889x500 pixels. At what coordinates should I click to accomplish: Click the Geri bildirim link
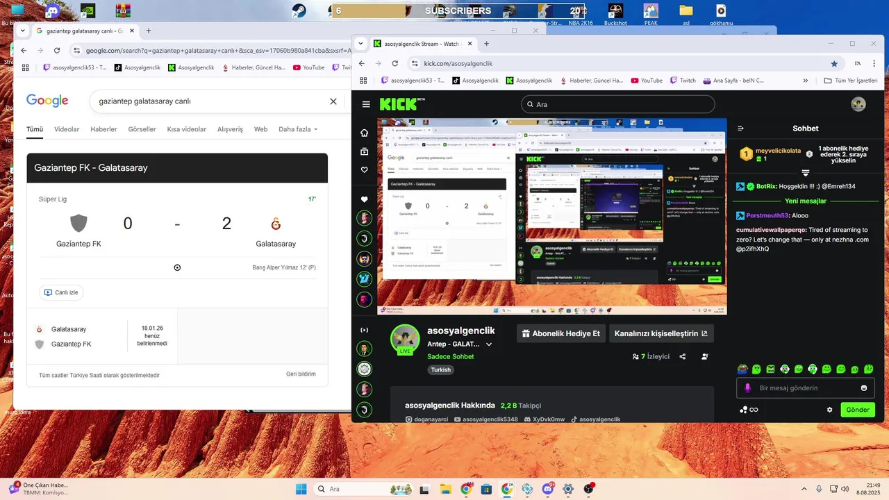[301, 374]
